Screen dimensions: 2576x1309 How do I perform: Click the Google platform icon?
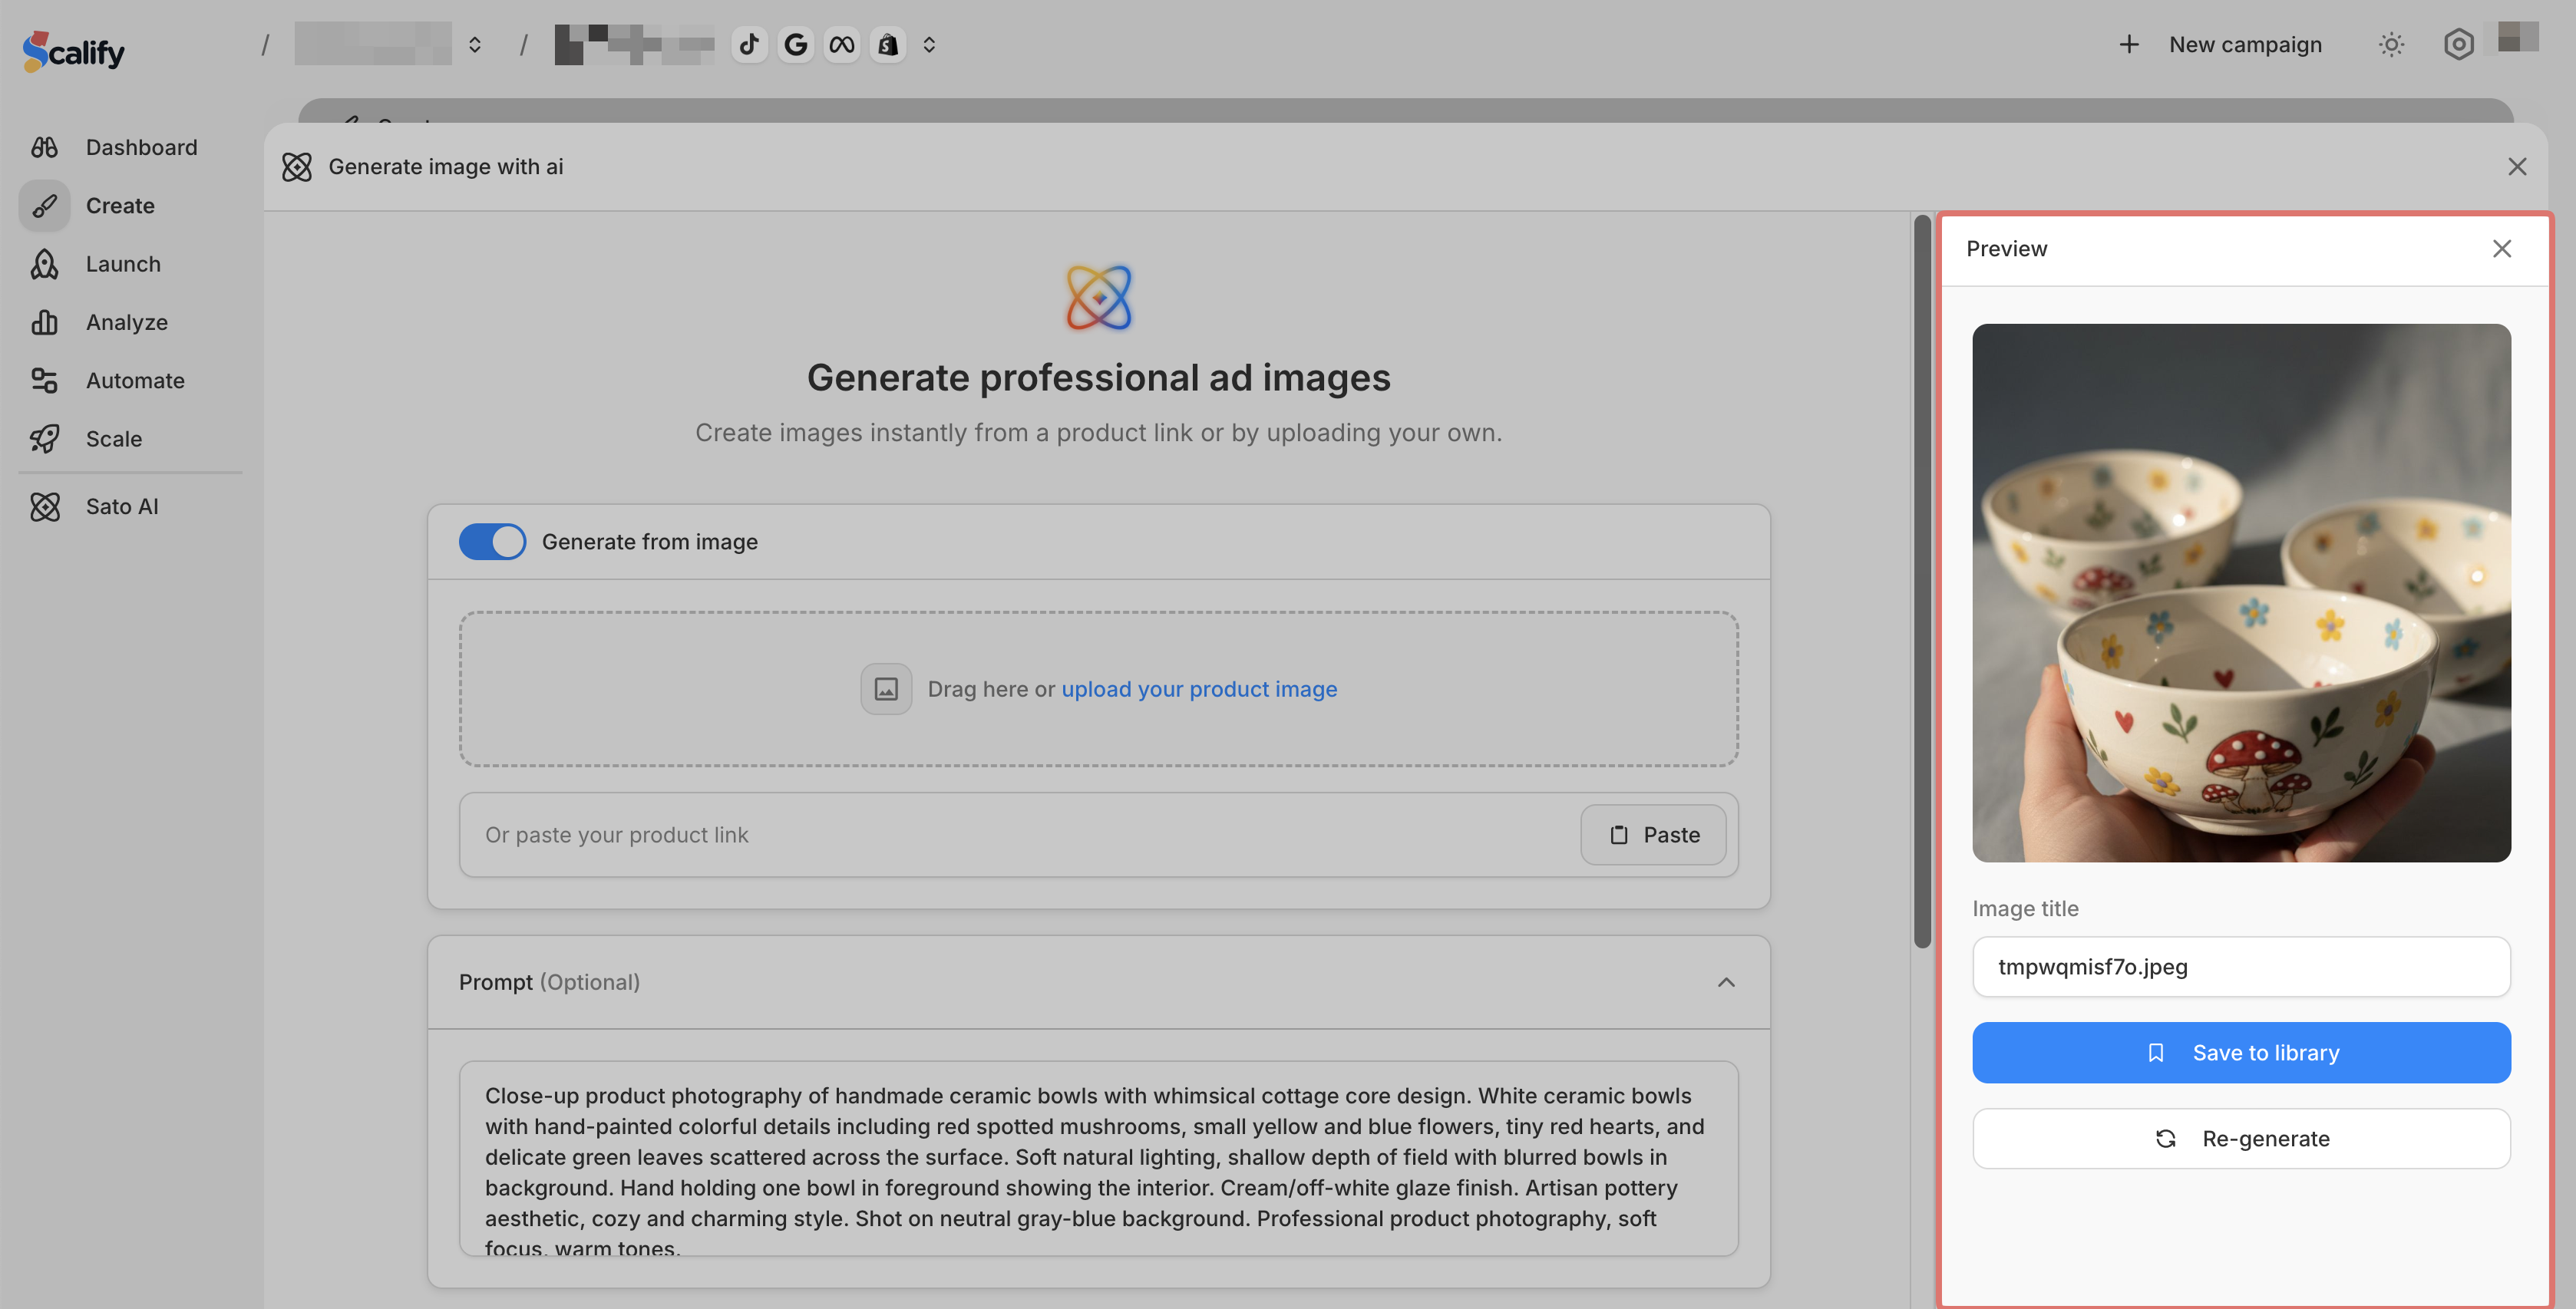(x=795, y=44)
